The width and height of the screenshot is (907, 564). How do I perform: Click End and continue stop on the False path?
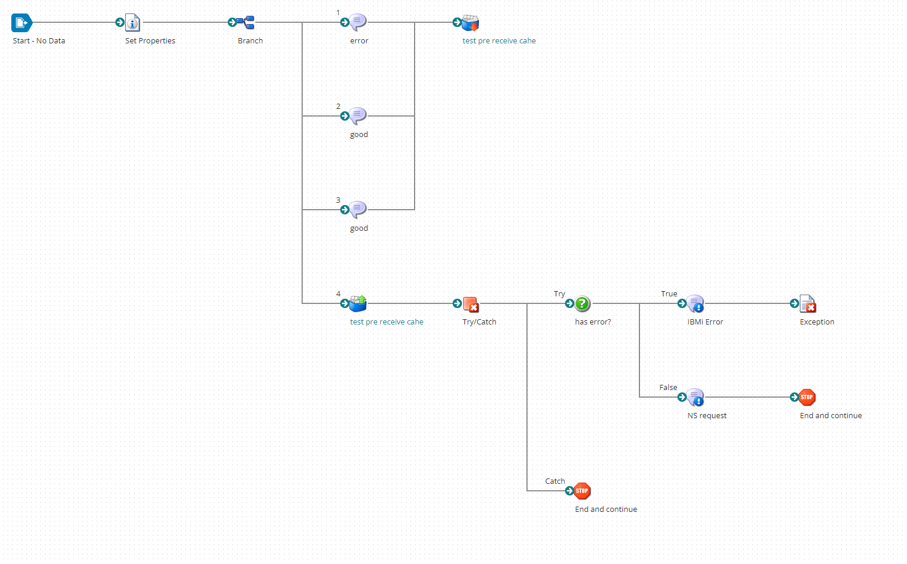coord(807,397)
